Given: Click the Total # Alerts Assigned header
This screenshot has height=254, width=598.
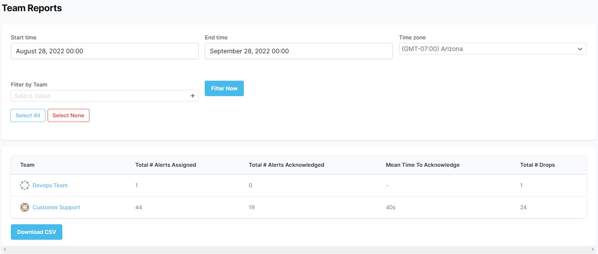Looking at the screenshot, I should pos(166,165).
